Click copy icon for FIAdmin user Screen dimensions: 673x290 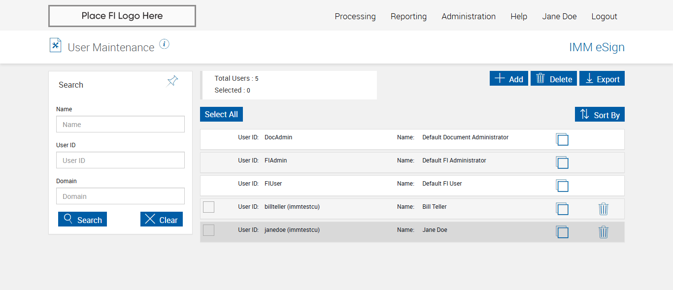tap(562, 162)
